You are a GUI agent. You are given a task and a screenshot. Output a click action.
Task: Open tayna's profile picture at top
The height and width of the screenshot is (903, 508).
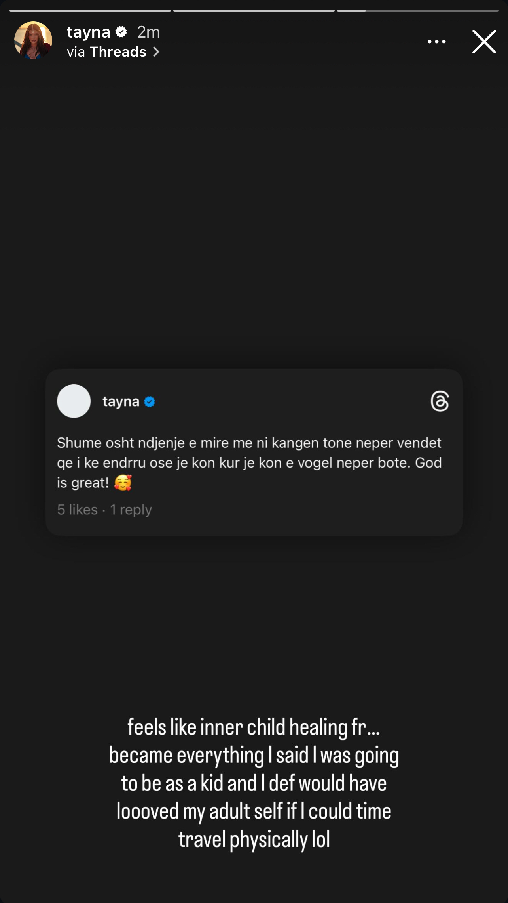point(33,40)
